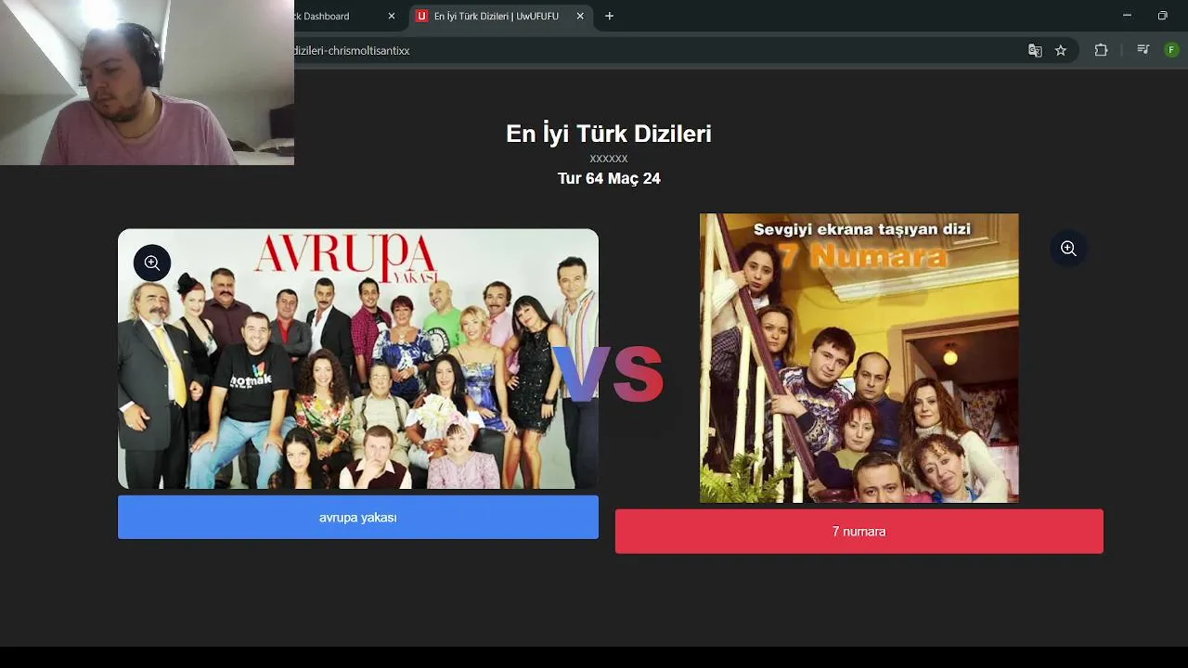Click the 'Tur 64 Maç 24' round text
Screen dimensions: 1188x668
[x=609, y=178]
